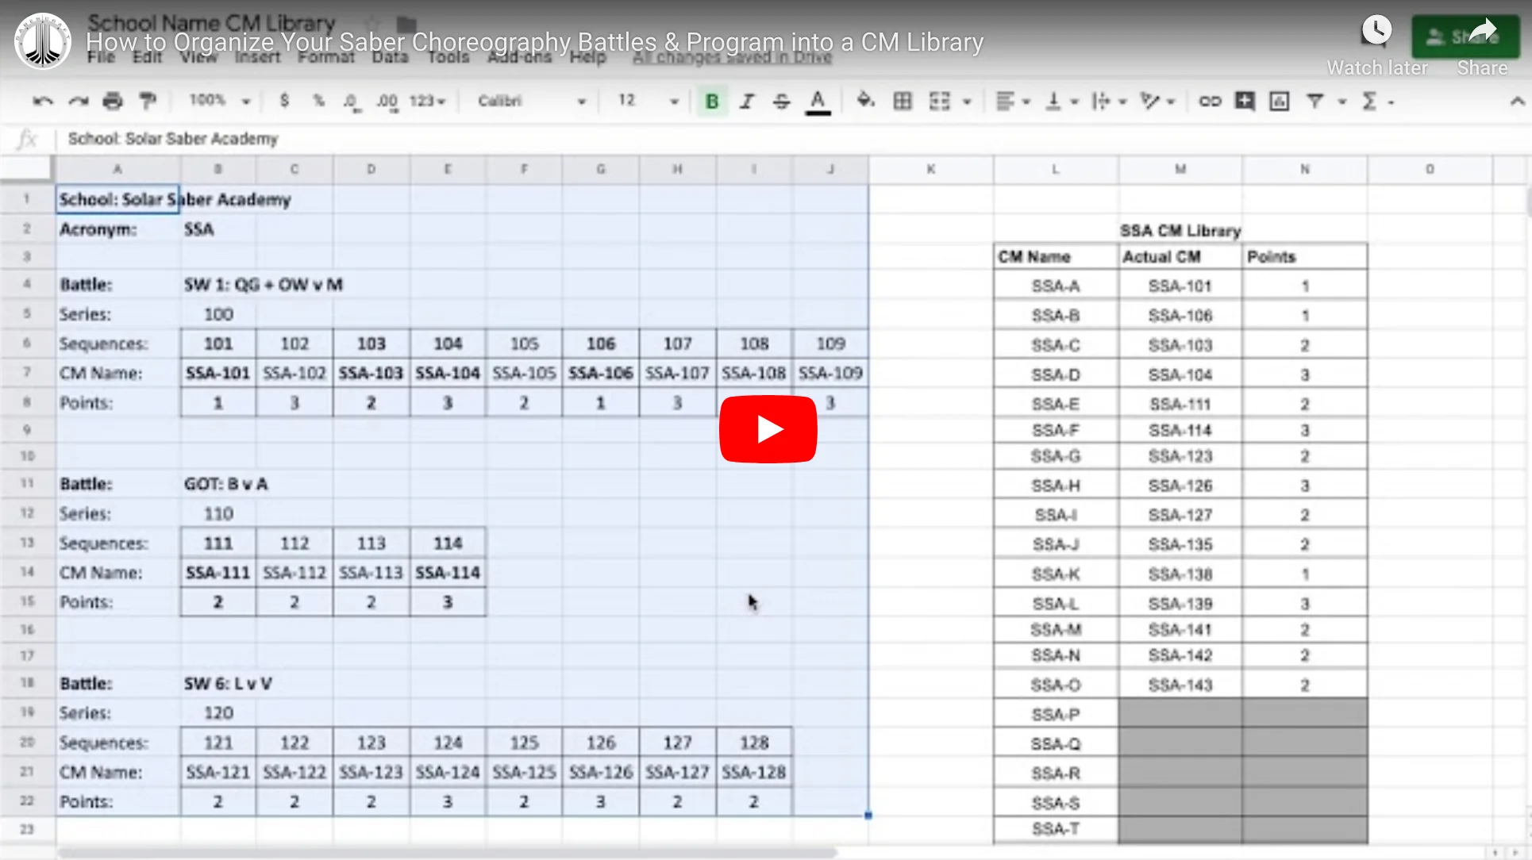
Task: Click cell SSA-143 in Actual CM column
Action: point(1180,685)
